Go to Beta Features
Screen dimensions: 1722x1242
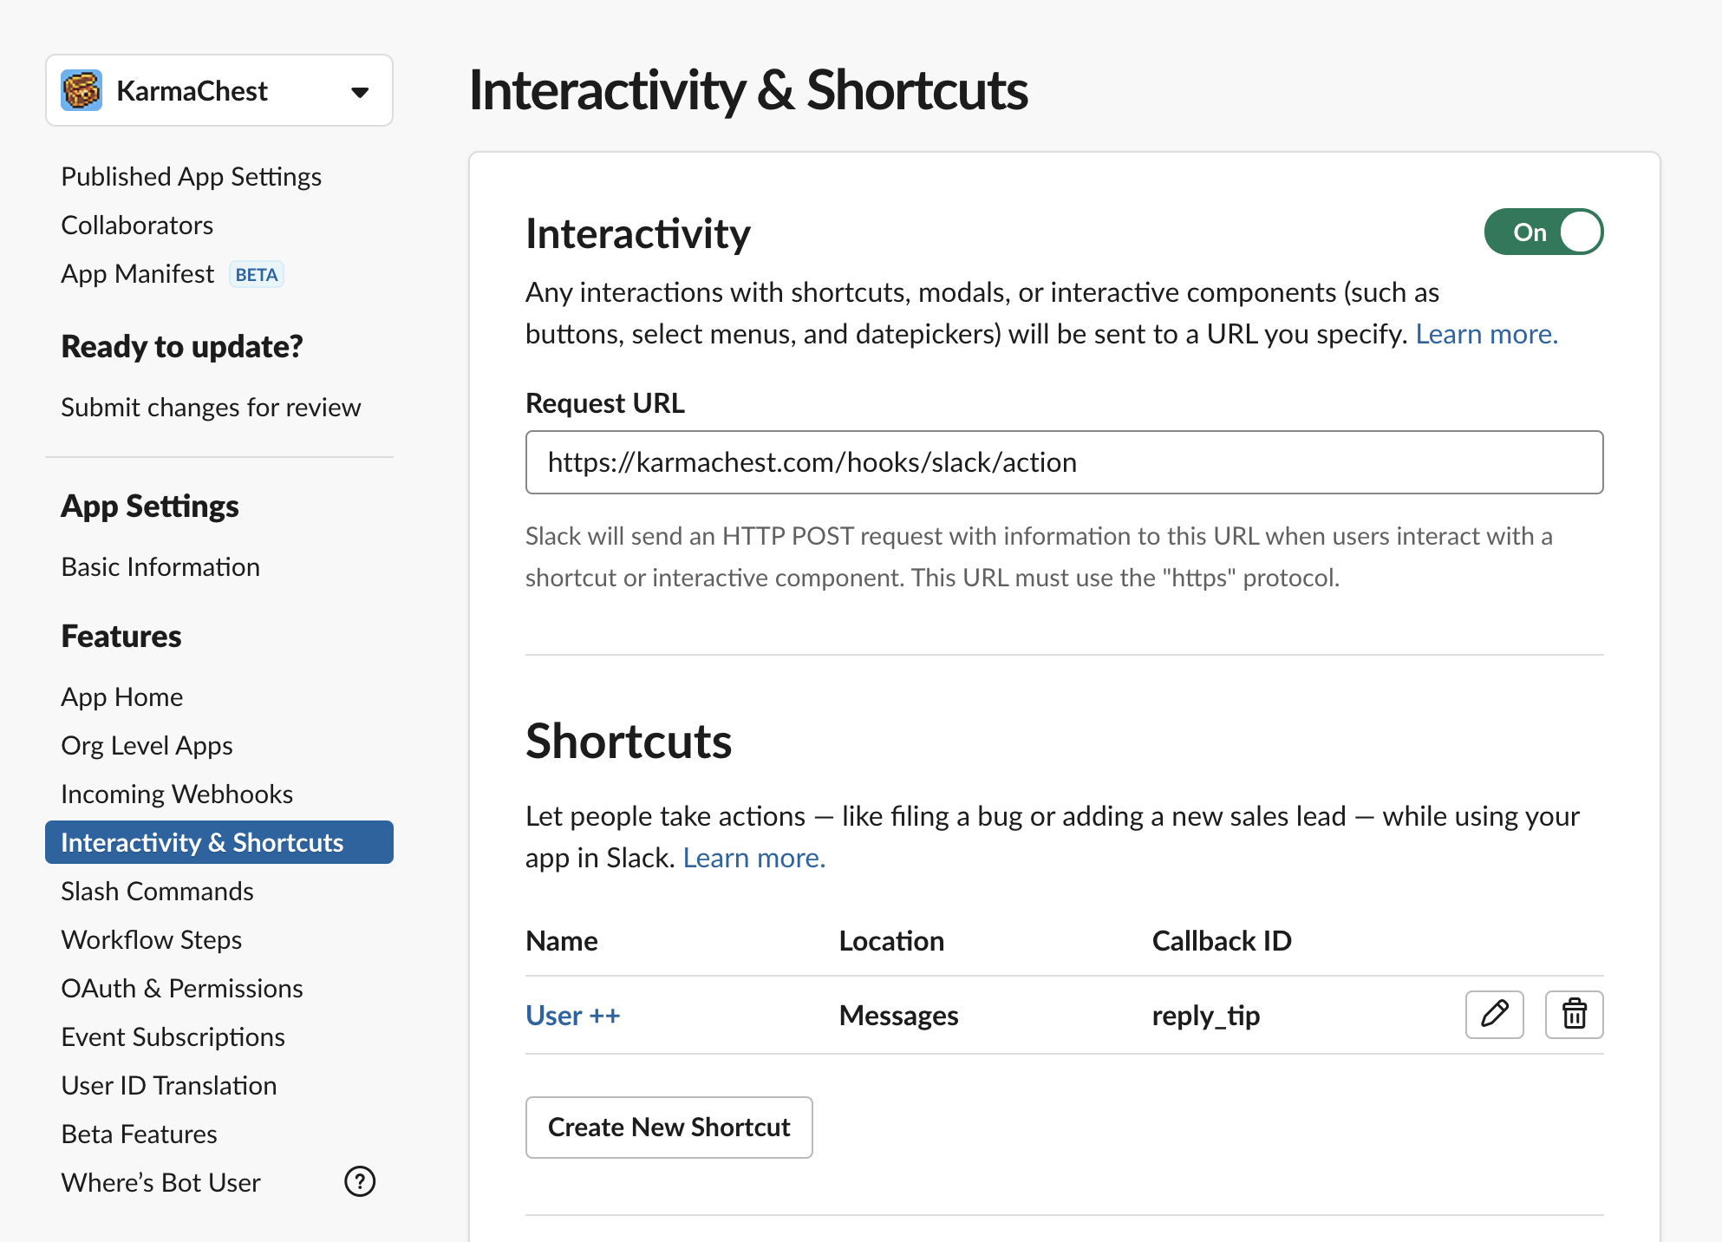[x=139, y=1134]
